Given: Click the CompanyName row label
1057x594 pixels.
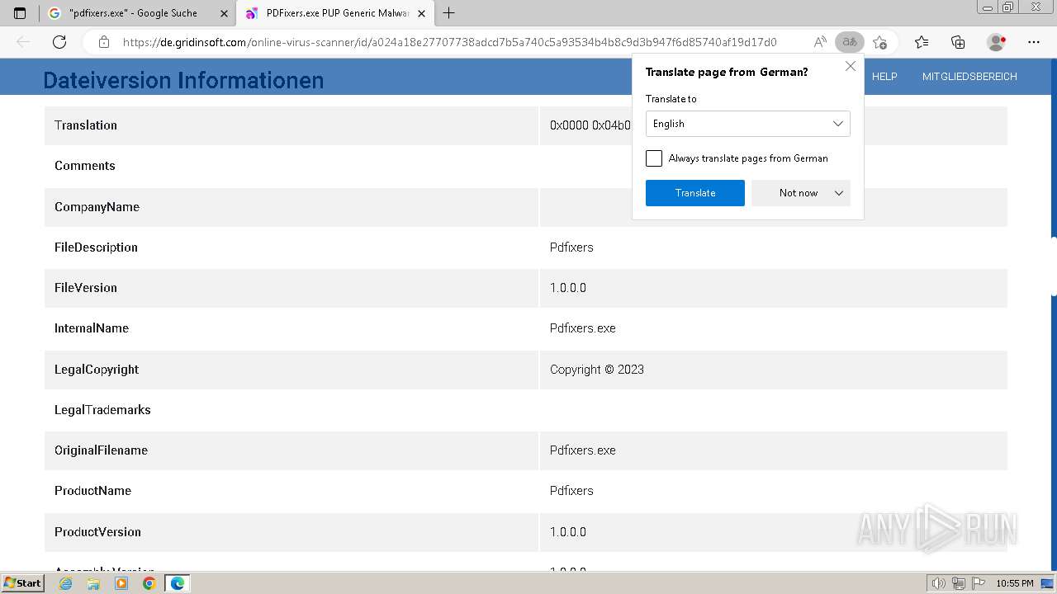Looking at the screenshot, I should click(97, 207).
